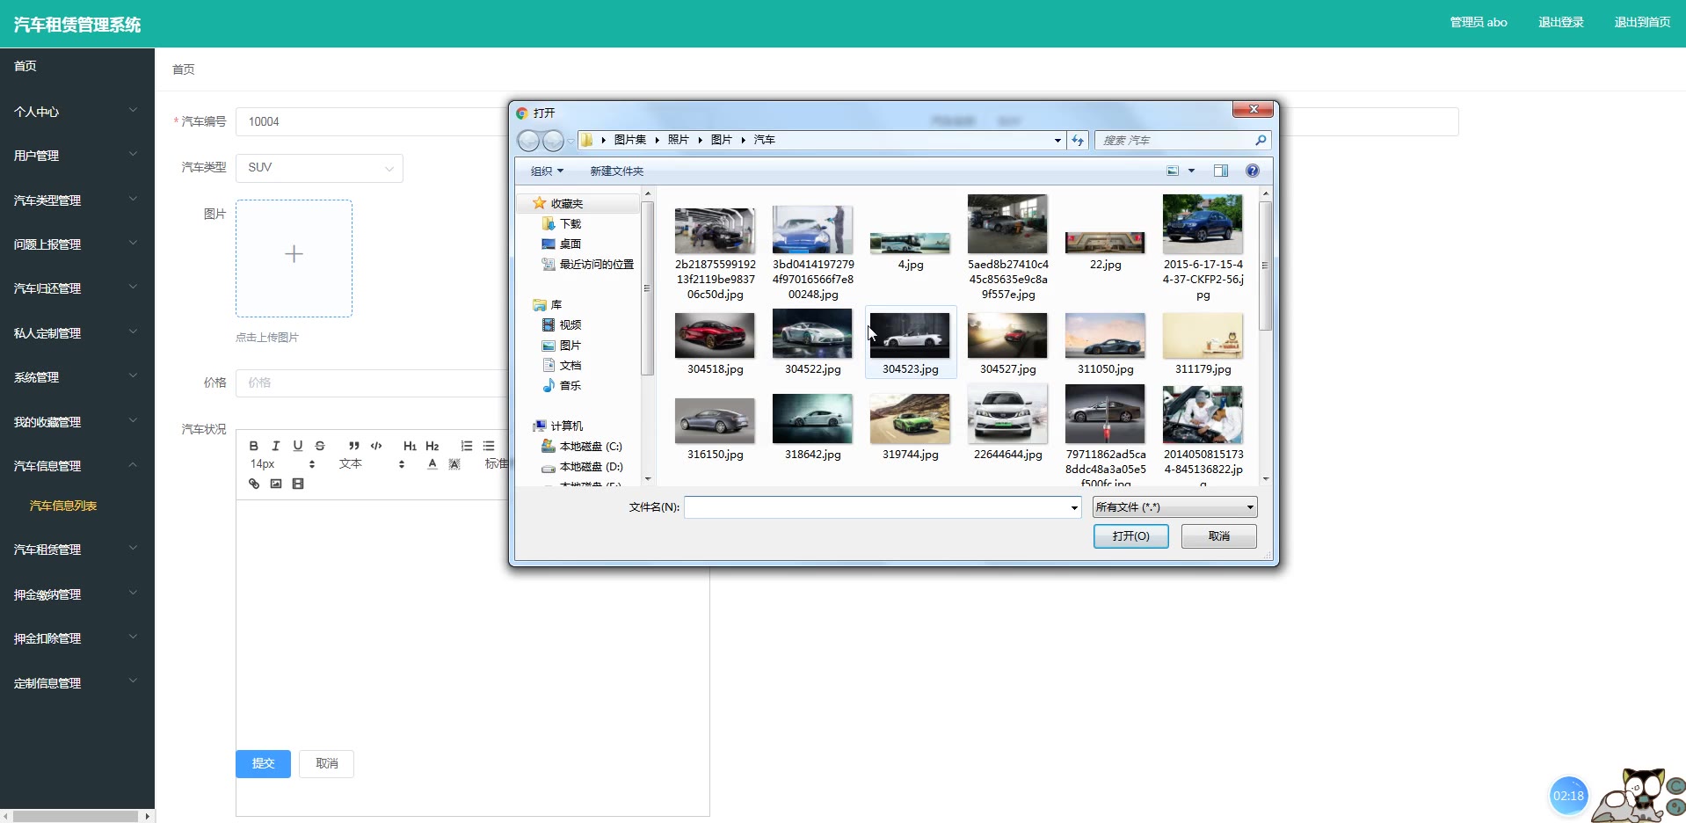The height and width of the screenshot is (823, 1686).
Task: Select 汽车信息列表 in the sidebar
Action: [63, 506]
